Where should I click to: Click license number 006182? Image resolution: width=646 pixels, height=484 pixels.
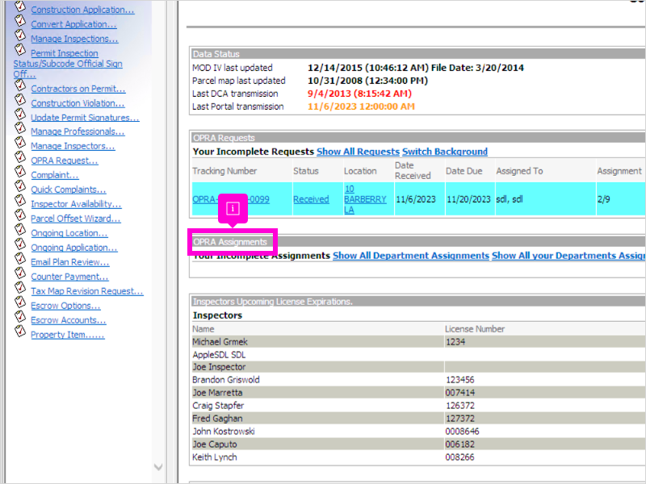tap(459, 444)
